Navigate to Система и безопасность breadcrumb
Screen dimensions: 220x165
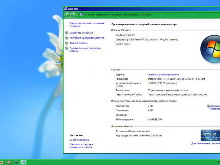[125, 15]
